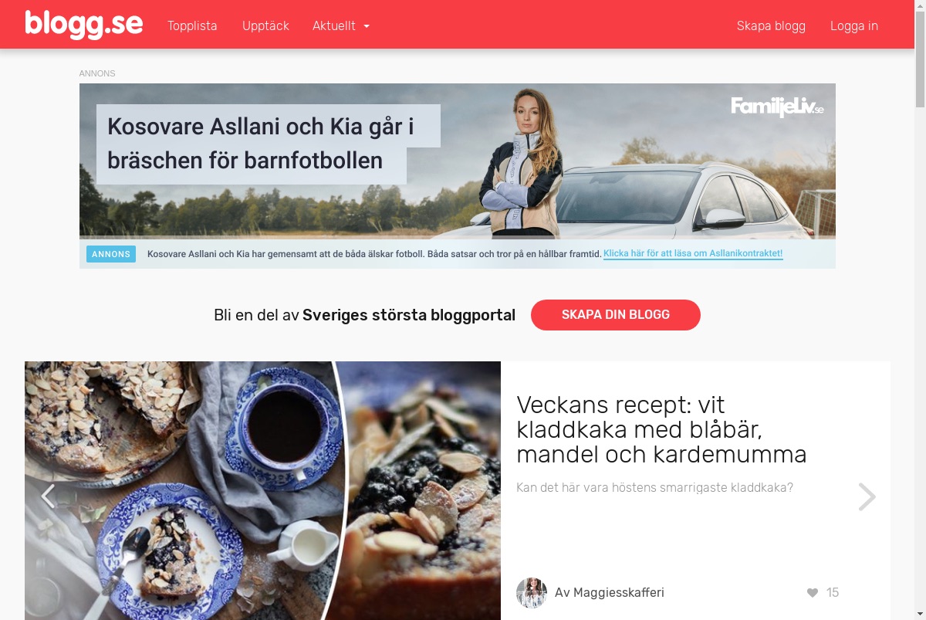926x620 pixels.
Task: Click the page vertical scrollbar
Action: [920, 310]
